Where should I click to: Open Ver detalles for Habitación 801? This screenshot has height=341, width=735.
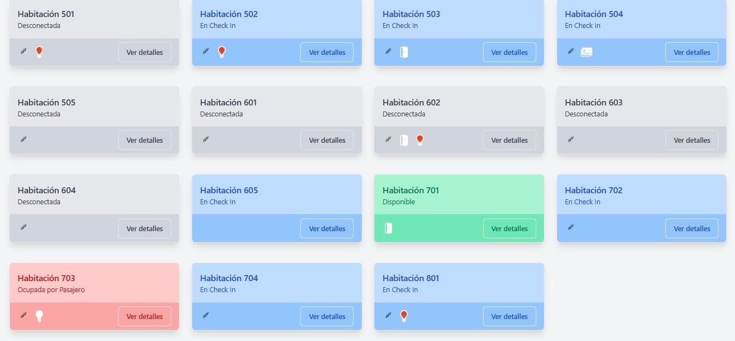click(509, 316)
